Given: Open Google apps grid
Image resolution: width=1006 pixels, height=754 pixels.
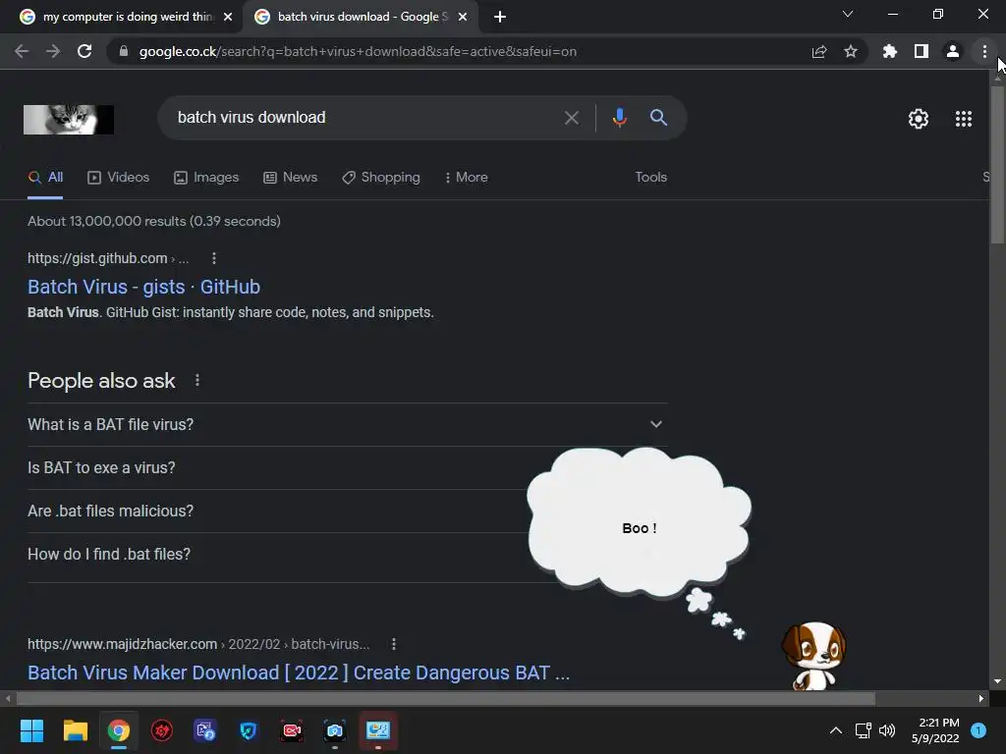Looking at the screenshot, I should point(964,119).
